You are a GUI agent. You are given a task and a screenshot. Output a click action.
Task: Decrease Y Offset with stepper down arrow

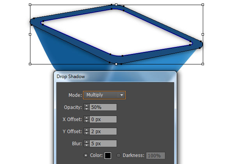87,133
